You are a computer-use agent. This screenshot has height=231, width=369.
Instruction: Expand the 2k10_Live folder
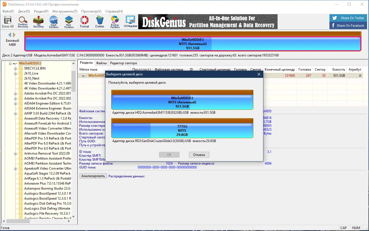(x=16, y=73)
